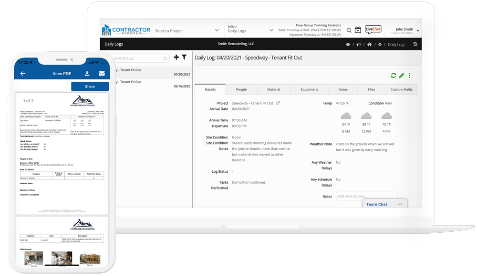This screenshot has height=276, width=477.
Task: Click the plus icon to add a daily log
Action: [176, 58]
